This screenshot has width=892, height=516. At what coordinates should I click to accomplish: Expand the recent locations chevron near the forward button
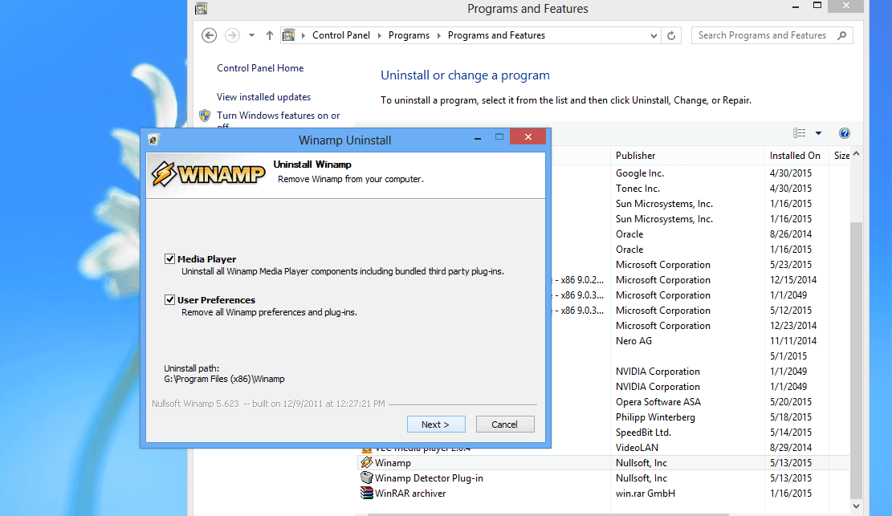click(250, 35)
